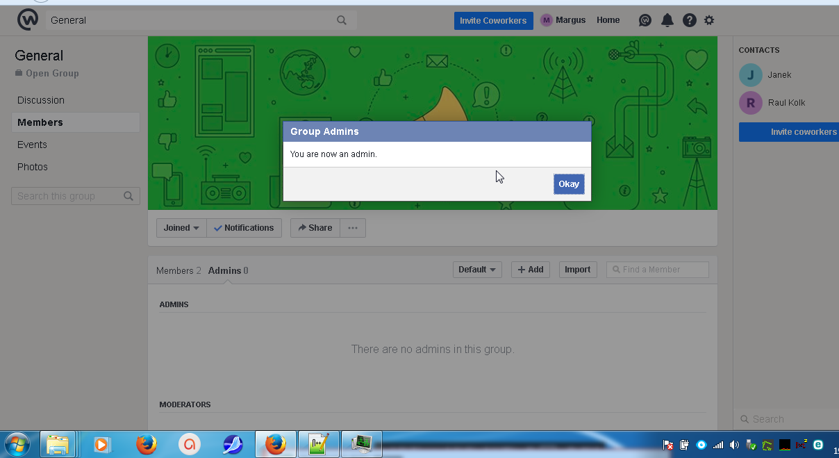839x458 pixels.
Task: Click 'You are now an admin.' text
Action: pos(333,154)
